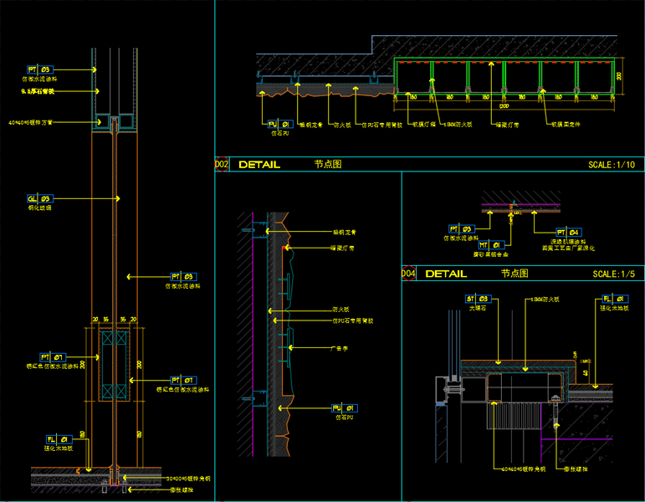Click the 仿PU石专用背胶 label in D02 detail
The image size is (645, 502).
click(381, 125)
